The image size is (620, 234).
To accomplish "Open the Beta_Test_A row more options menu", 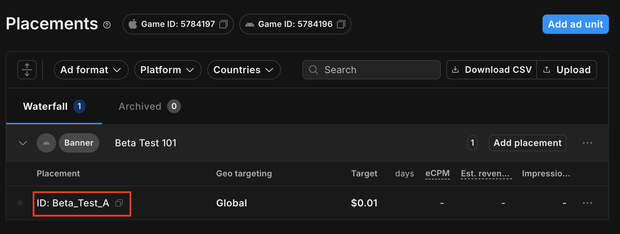I will click(587, 203).
